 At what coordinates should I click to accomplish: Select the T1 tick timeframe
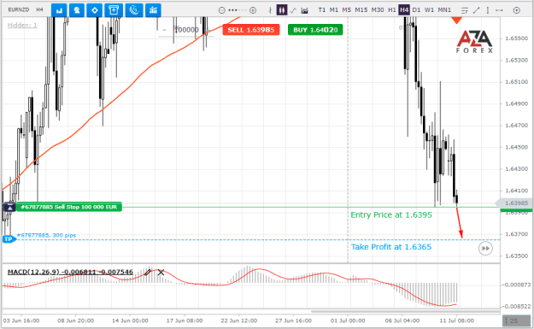(x=322, y=10)
